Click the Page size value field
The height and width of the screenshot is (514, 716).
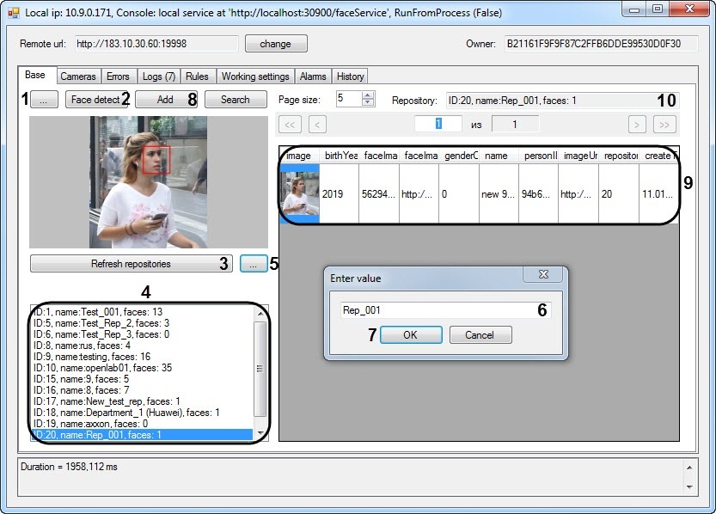(x=349, y=99)
